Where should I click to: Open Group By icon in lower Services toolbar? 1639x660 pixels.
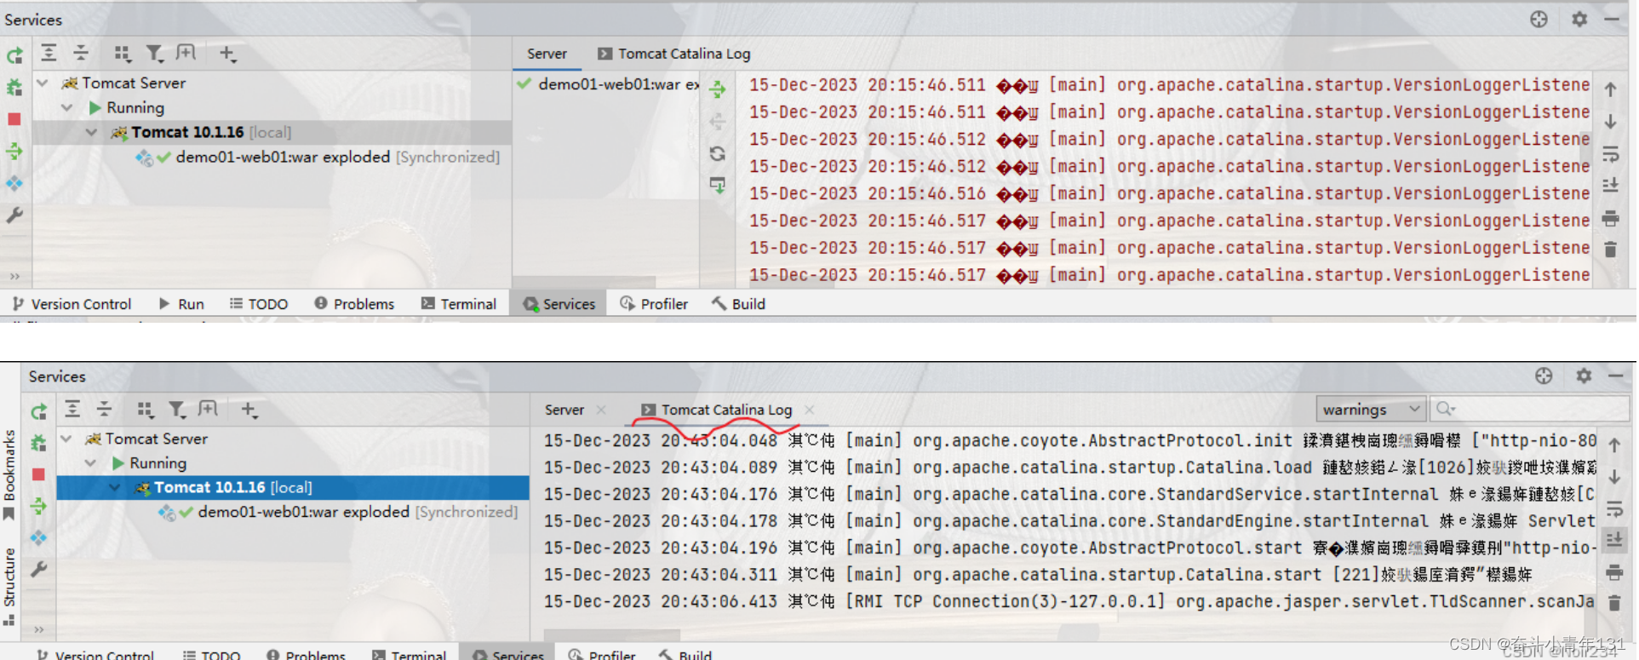pos(145,410)
